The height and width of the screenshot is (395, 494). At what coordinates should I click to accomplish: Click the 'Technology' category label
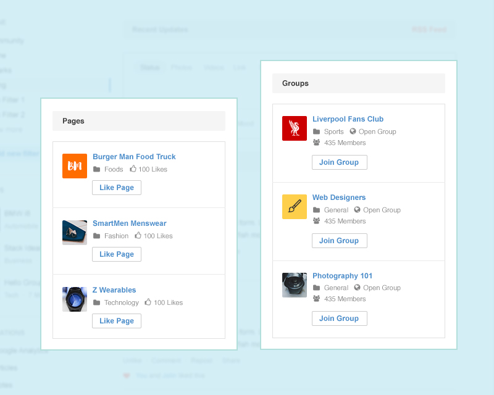122,302
